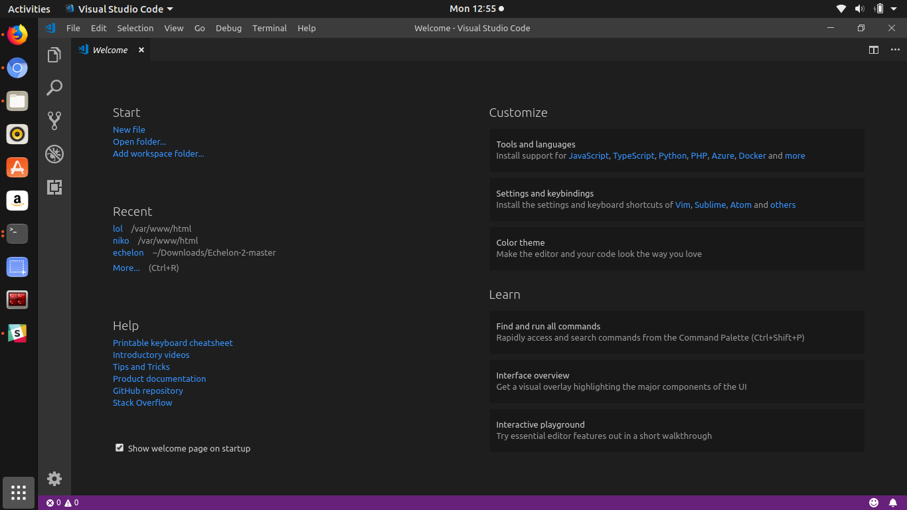907x510 pixels.
Task: Launch Firefox from the dock
Action: click(17, 34)
